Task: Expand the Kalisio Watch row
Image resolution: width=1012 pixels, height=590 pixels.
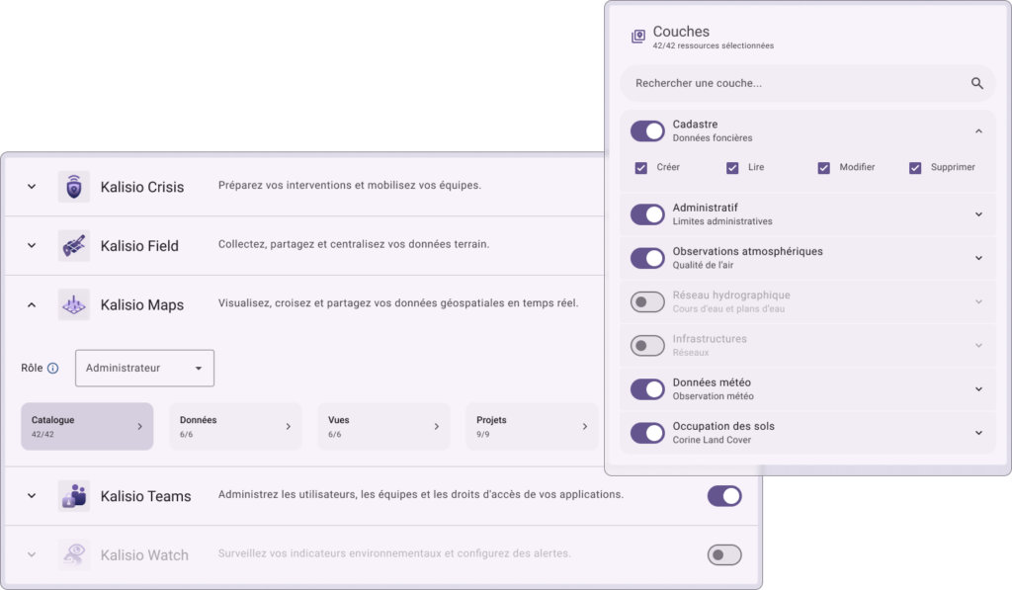Action: tap(32, 554)
